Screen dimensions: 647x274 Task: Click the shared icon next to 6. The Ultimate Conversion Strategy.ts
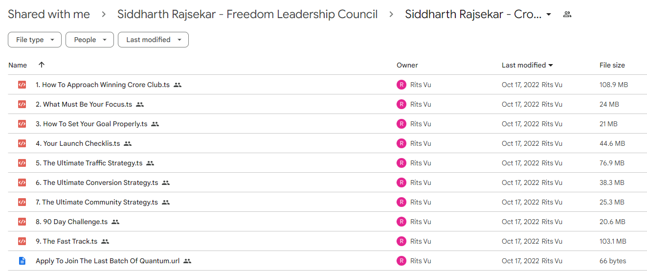(166, 183)
